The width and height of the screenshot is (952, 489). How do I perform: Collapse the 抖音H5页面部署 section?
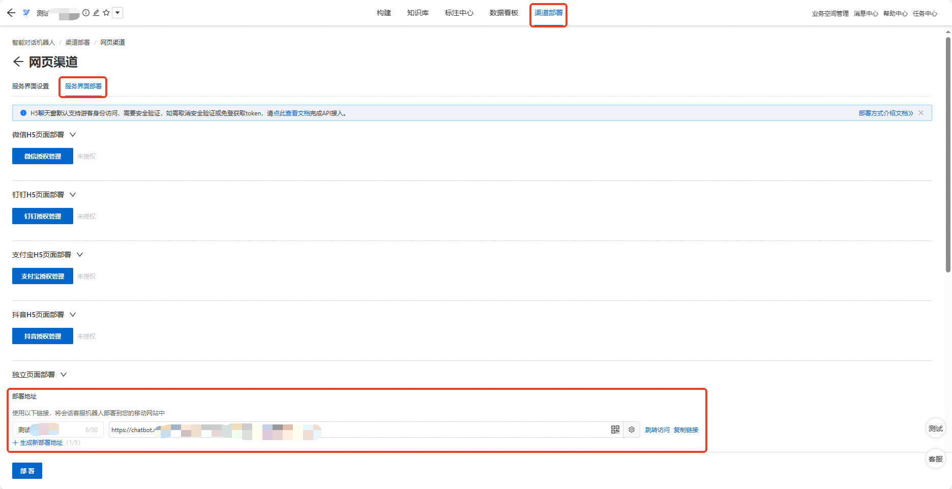click(73, 315)
